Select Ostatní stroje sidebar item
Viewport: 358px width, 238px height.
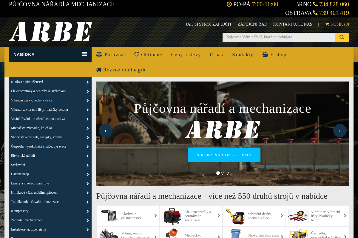pyautogui.click(x=50, y=174)
